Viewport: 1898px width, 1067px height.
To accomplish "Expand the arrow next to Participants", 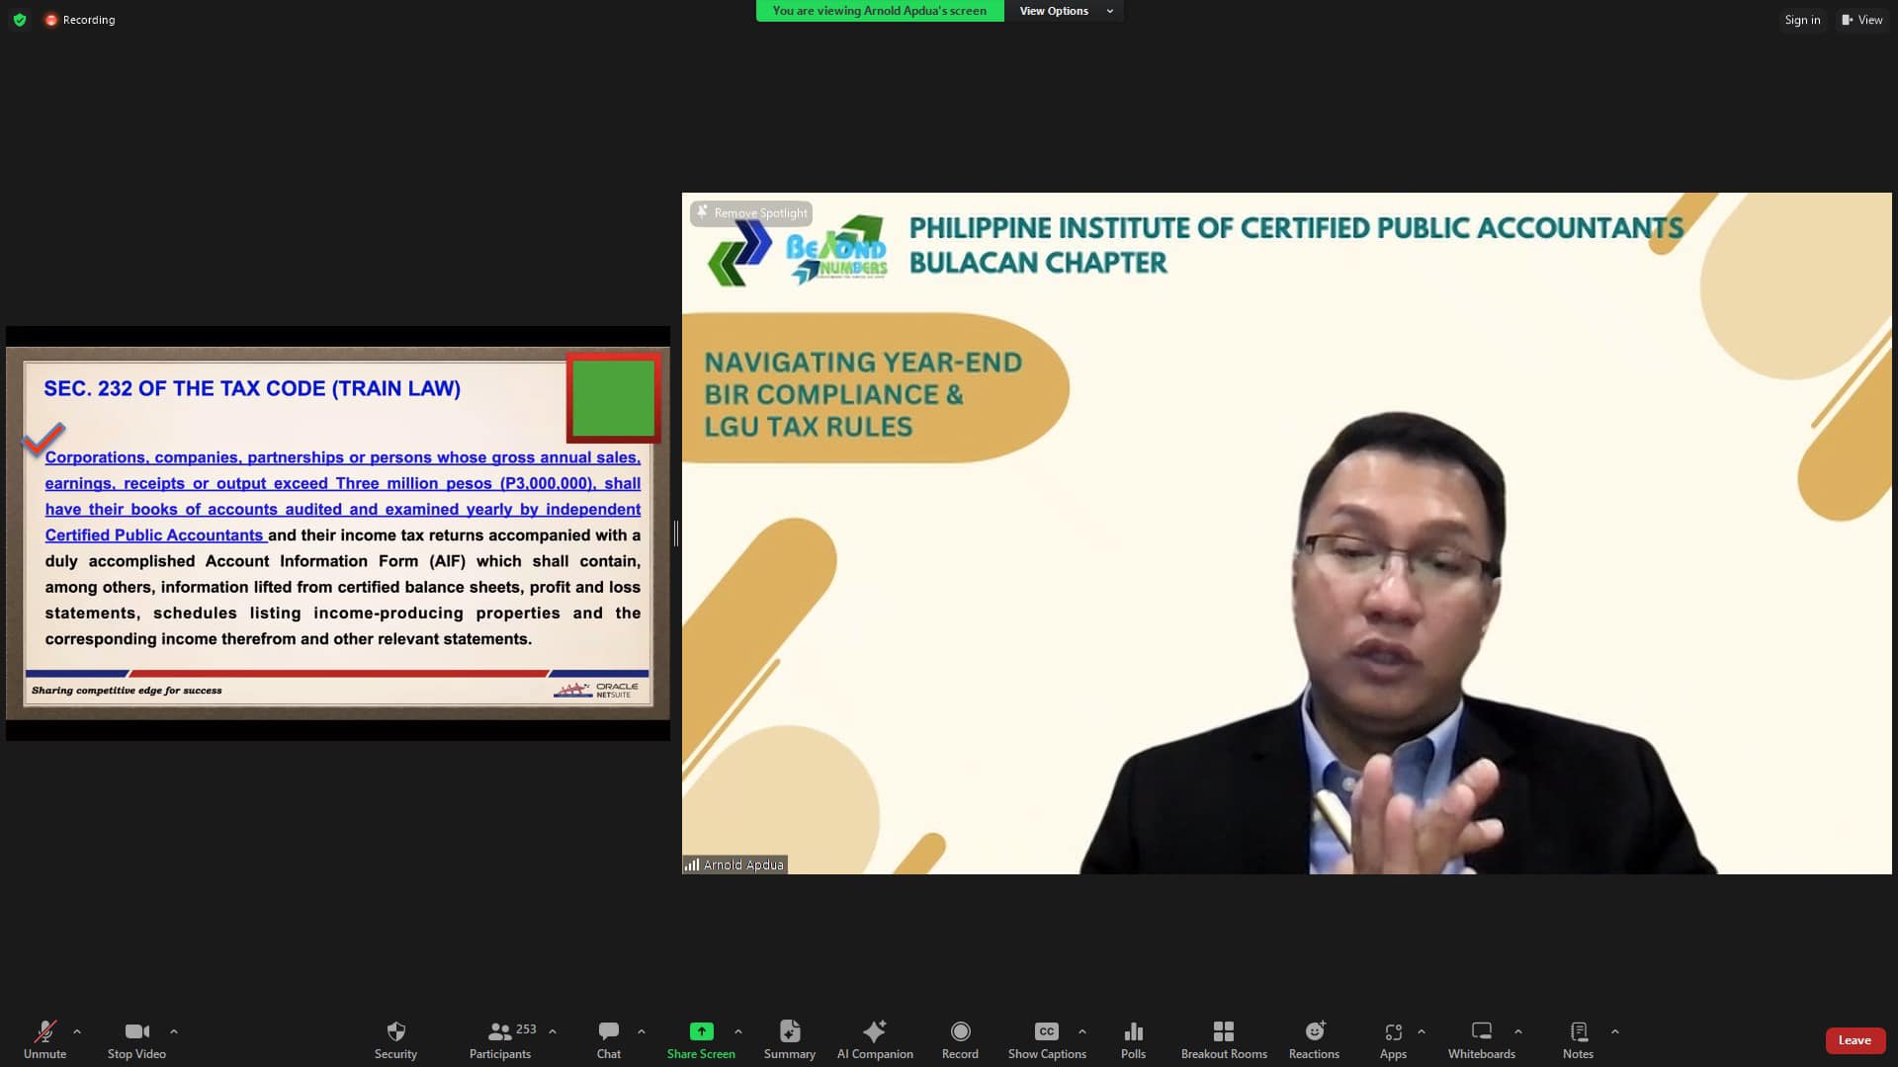I will coord(553,1031).
